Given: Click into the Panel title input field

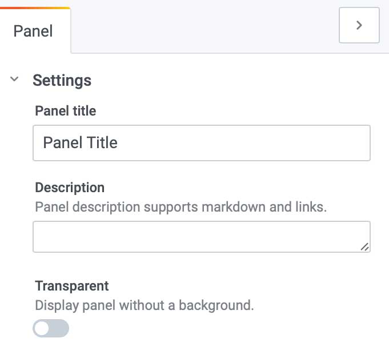Looking at the screenshot, I should click(201, 142).
